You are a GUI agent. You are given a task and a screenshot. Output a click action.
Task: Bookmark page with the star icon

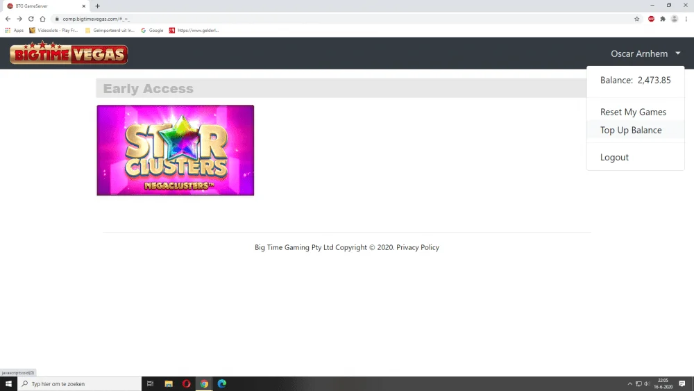tap(636, 19)
